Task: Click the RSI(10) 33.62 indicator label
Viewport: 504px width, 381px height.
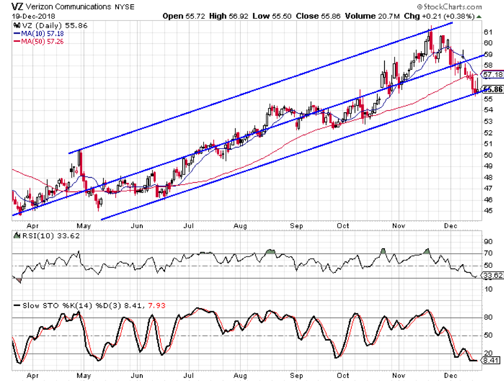Action: [50, 236]
